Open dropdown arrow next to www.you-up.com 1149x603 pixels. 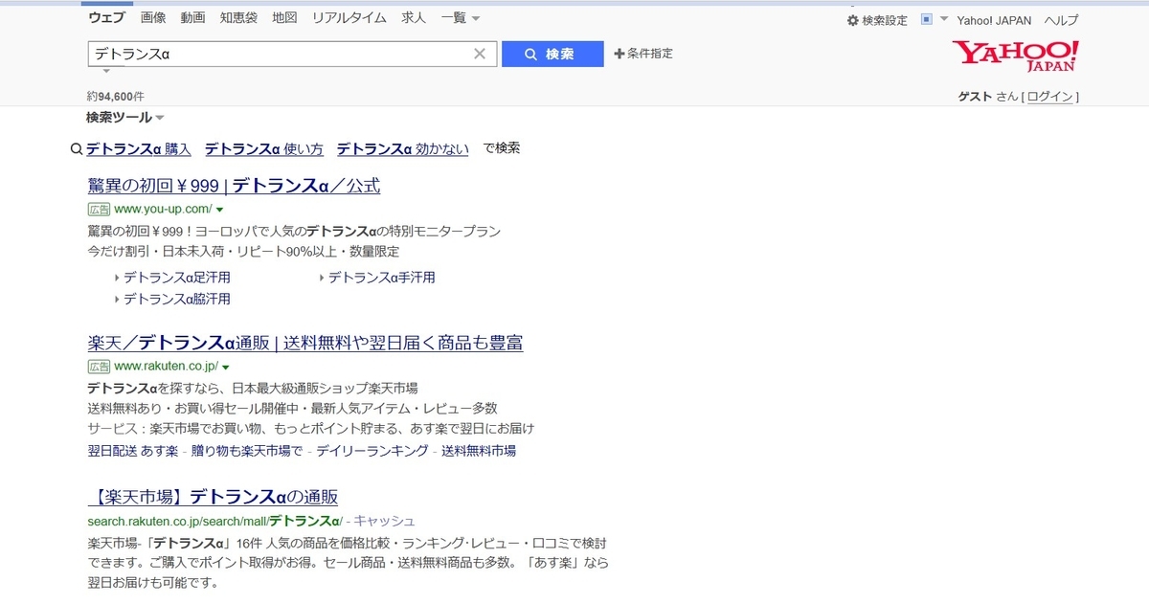tap(220, 209)
